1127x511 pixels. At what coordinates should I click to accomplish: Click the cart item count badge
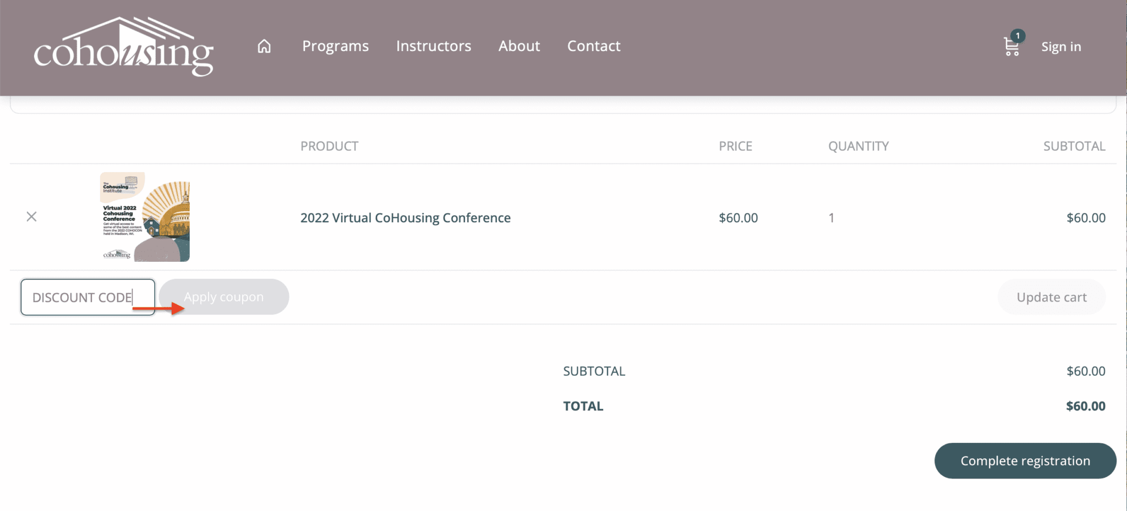(1017, 36)
